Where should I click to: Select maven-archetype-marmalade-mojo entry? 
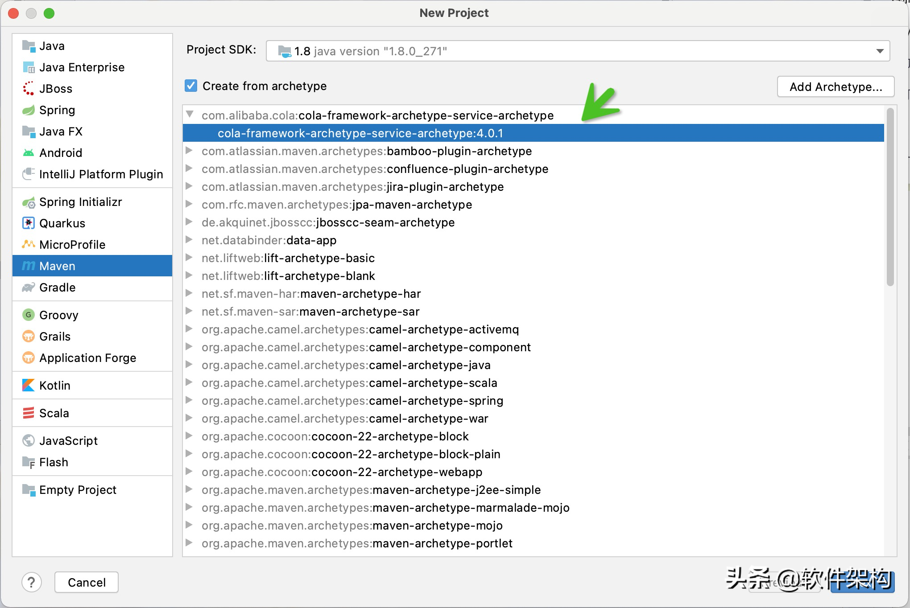pyautogui.click(x=533, y=508)
